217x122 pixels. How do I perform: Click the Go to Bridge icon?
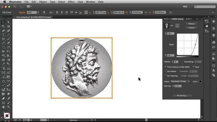coord(22,6)
